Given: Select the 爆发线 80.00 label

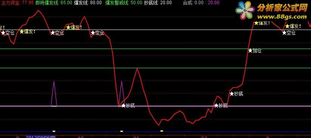Looking at the screenshot, I should pyautogui.click(x=88, y=3).
